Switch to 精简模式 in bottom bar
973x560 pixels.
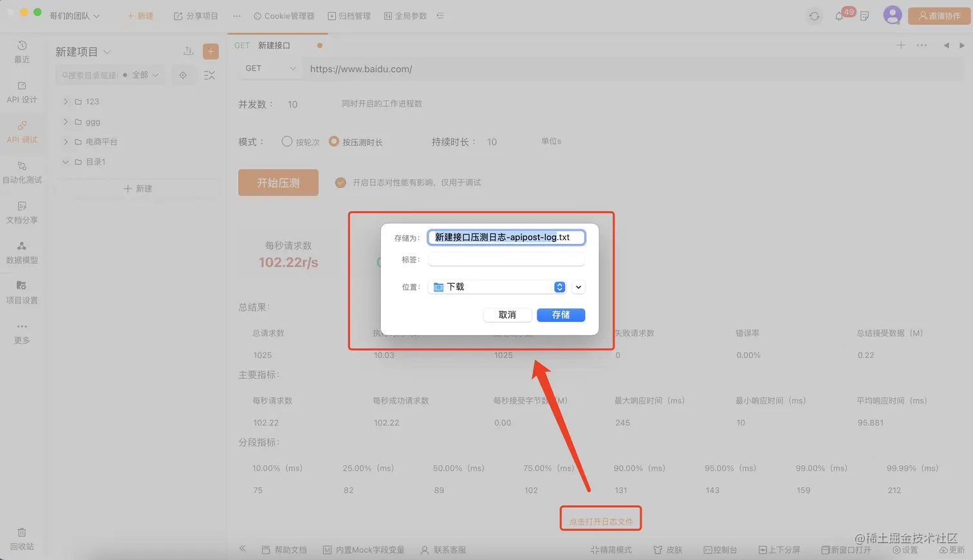point(611,550)
